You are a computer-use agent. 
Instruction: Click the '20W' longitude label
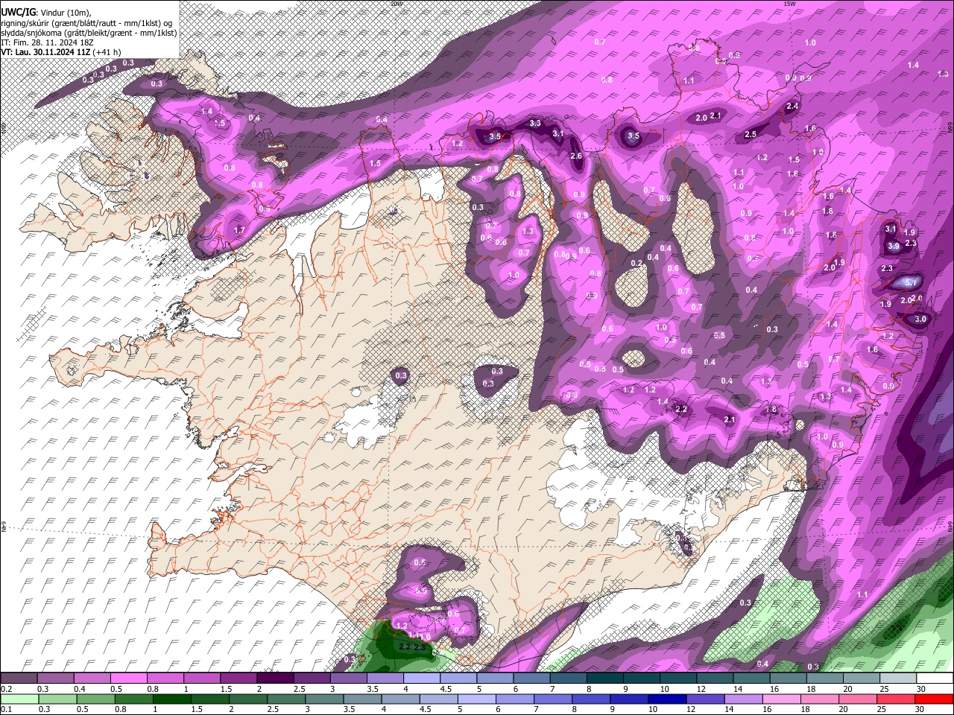(x=396, y=4)
